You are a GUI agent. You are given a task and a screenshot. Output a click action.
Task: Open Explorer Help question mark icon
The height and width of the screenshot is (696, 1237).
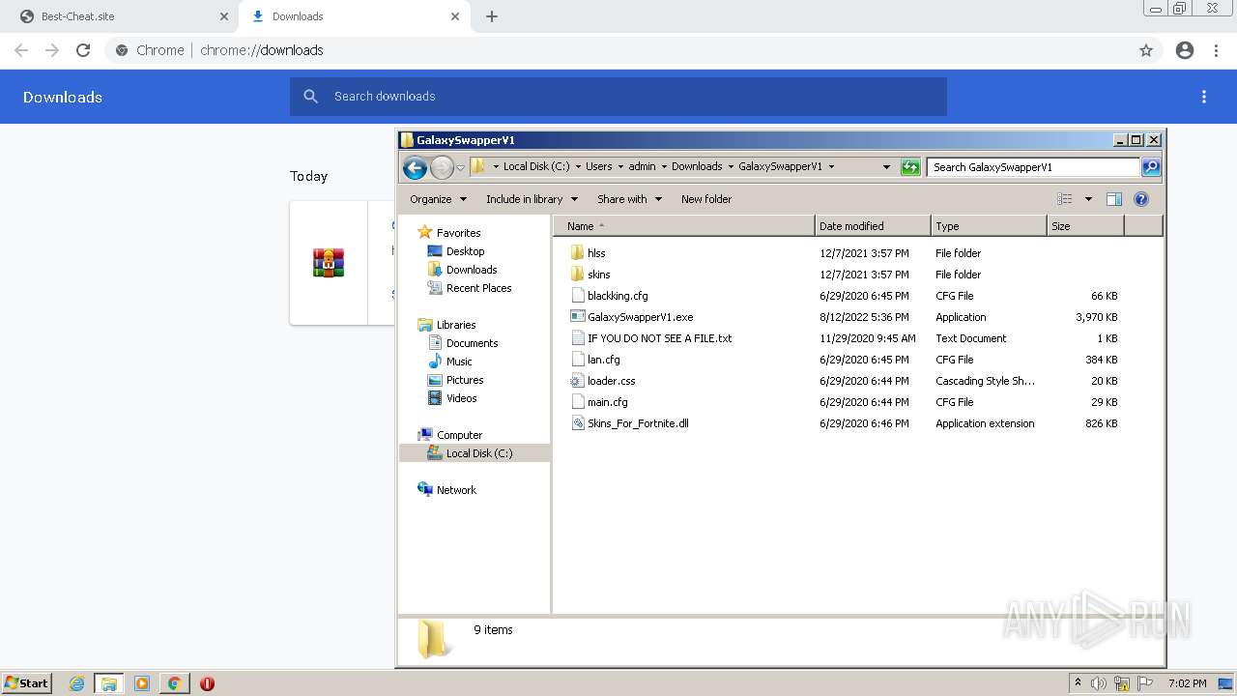tap(1141, 199)
